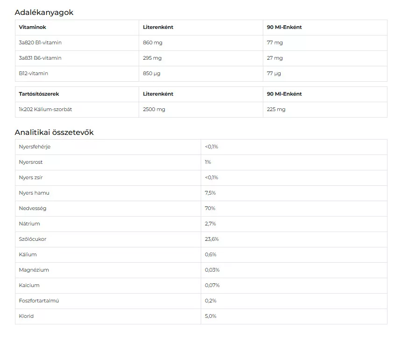Click the 3a831 B6-vitamin cell
Viewport: 394px width, 337px height.
pyautogui.click(x=40, y=58)
